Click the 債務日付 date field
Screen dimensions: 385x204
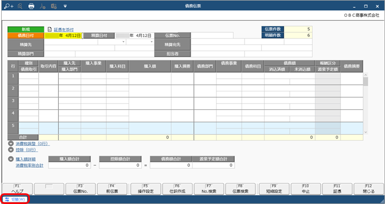(x=63, y=36)
